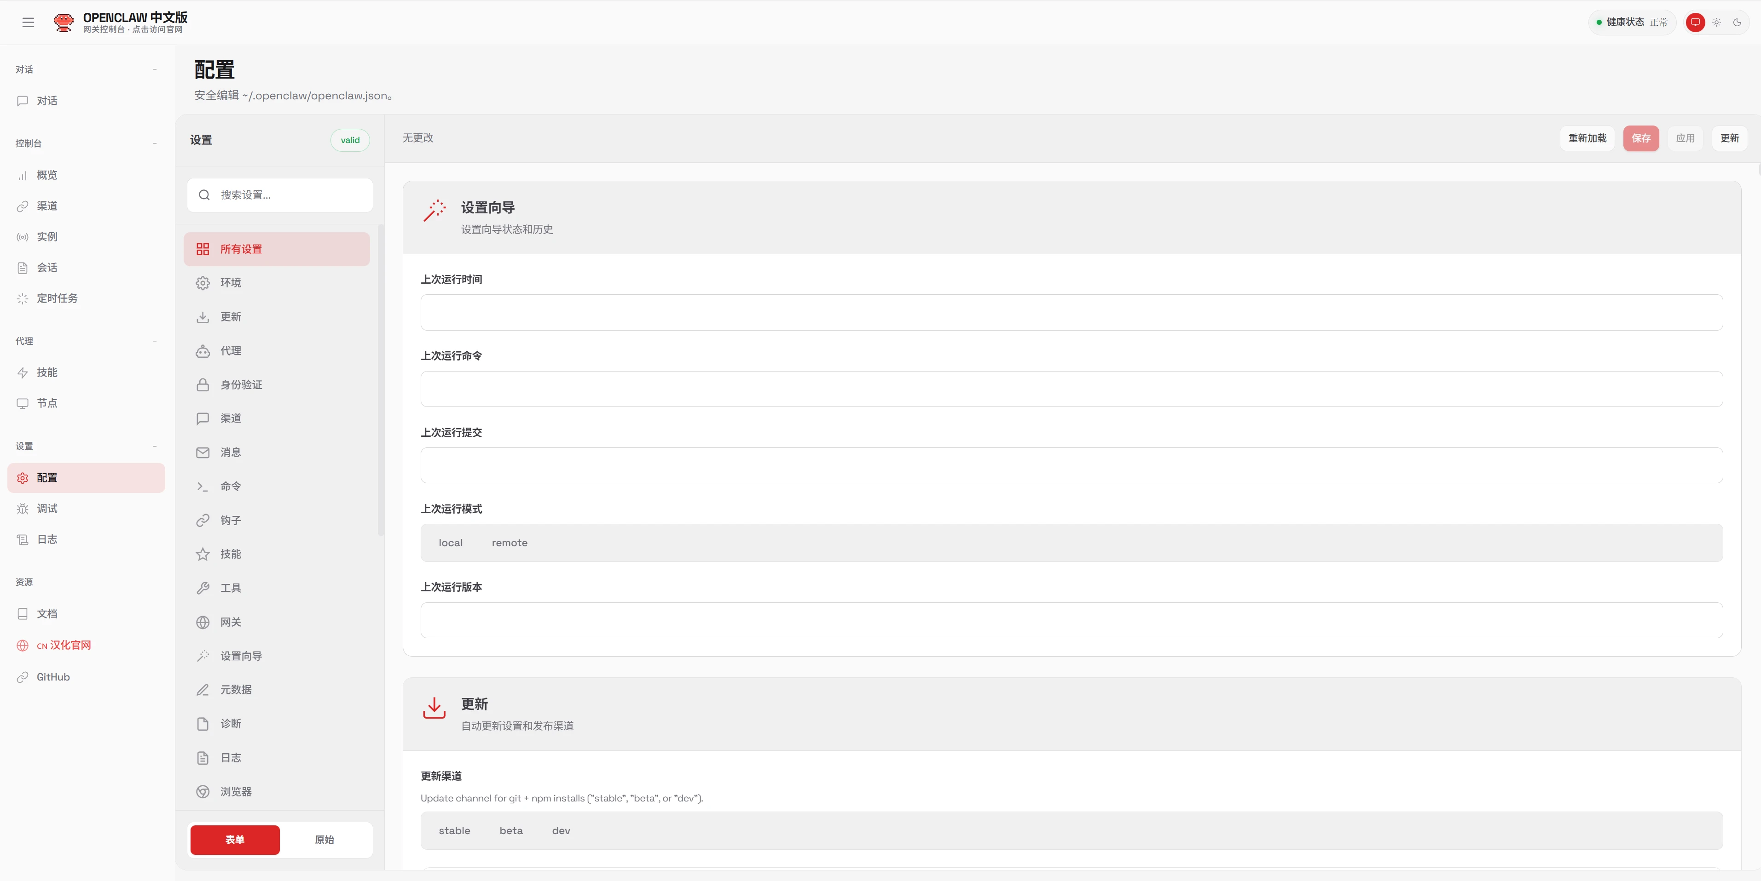Open the hamburger navigation menu
1761x881 pixels.
28,22
